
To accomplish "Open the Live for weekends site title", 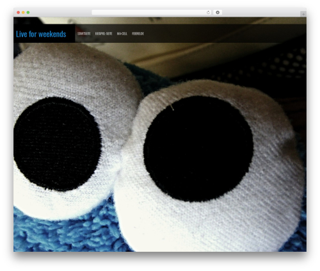I will [41, 34].
